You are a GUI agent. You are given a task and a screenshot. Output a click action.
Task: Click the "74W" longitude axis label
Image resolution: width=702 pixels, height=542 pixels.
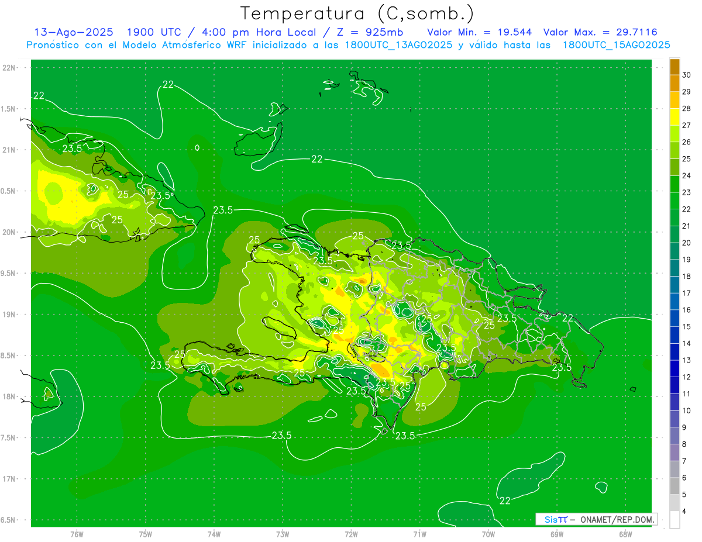(214, 534)
